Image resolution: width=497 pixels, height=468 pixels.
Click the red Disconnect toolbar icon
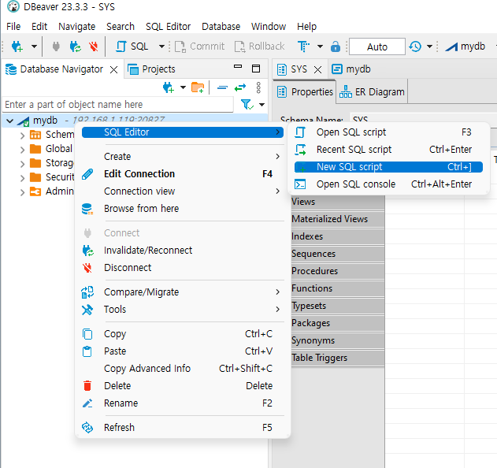(x=95, y=46)
